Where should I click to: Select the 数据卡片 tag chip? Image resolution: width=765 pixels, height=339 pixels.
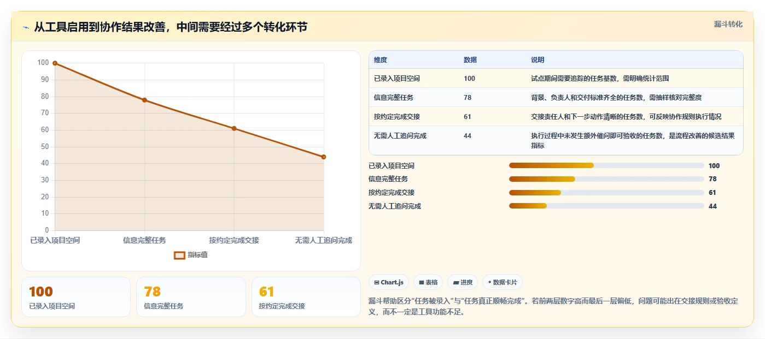(503, 282)
